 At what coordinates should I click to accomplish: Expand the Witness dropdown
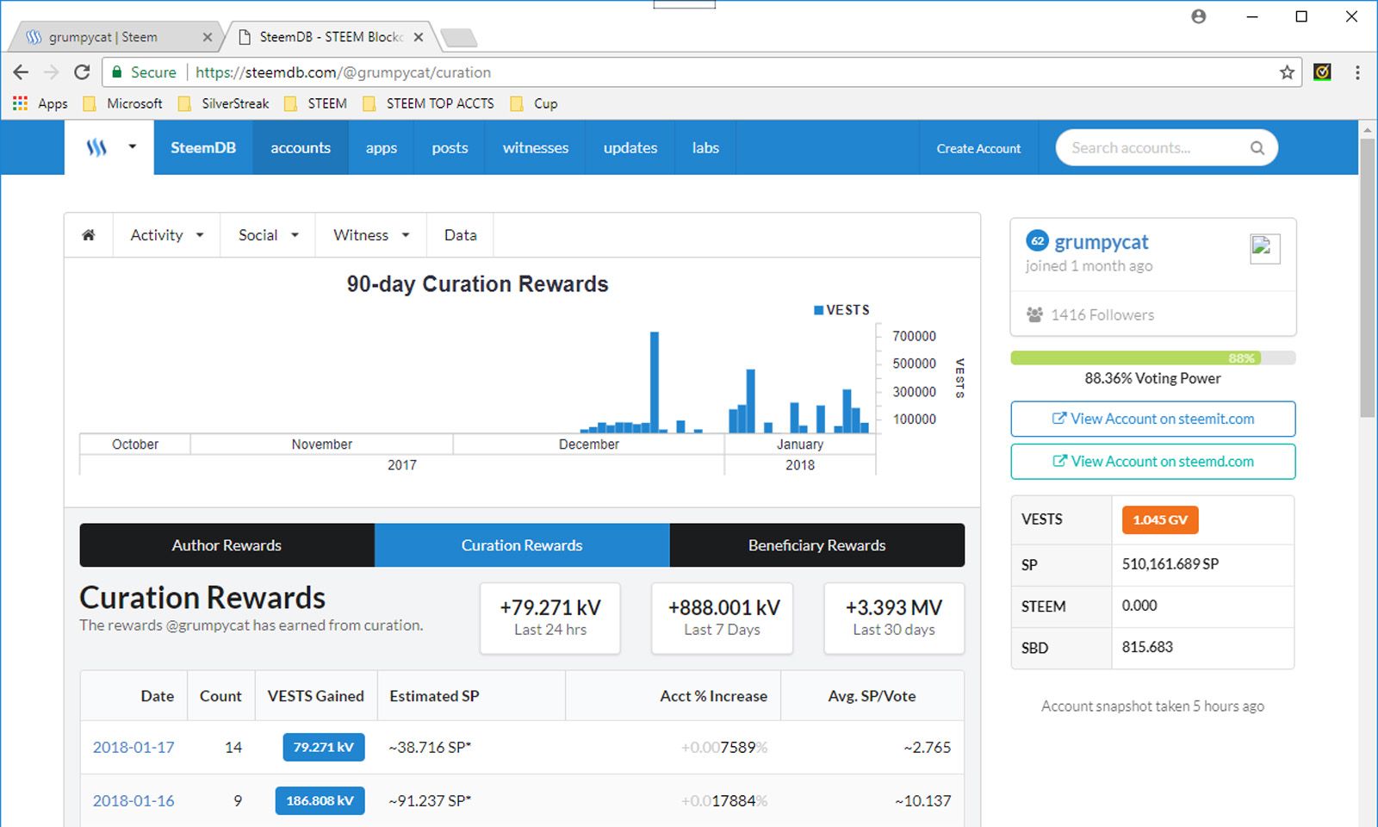click(371, 235)
